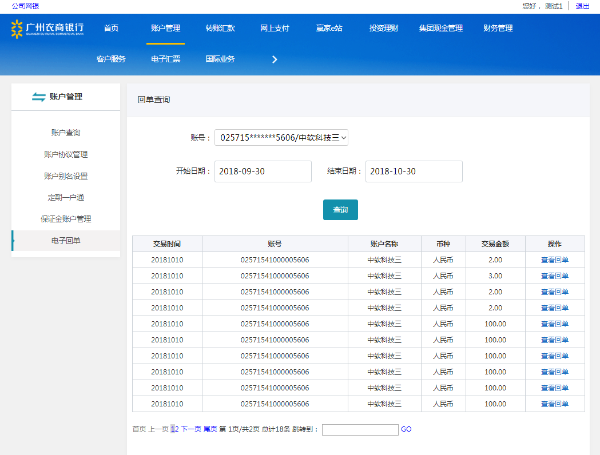The width and height of the screenshot is (600, 455).
Task: Click 查看回单 for first 2.00 row
Action: pos(554,260)
